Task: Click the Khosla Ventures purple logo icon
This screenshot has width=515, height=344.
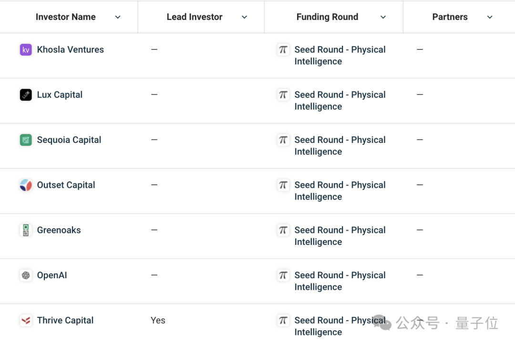Action: (26, 50)
